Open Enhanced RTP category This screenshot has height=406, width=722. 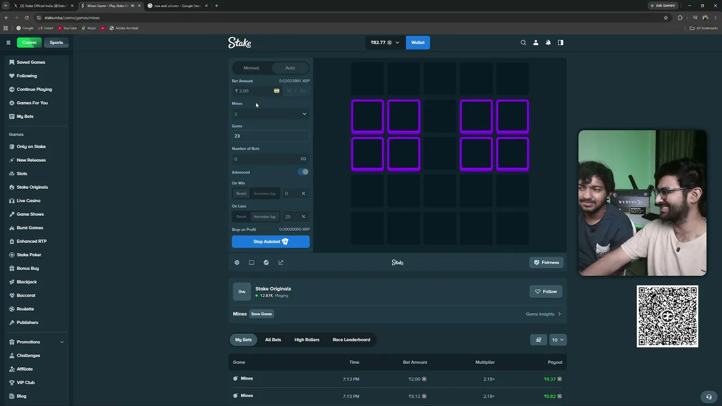31,241
